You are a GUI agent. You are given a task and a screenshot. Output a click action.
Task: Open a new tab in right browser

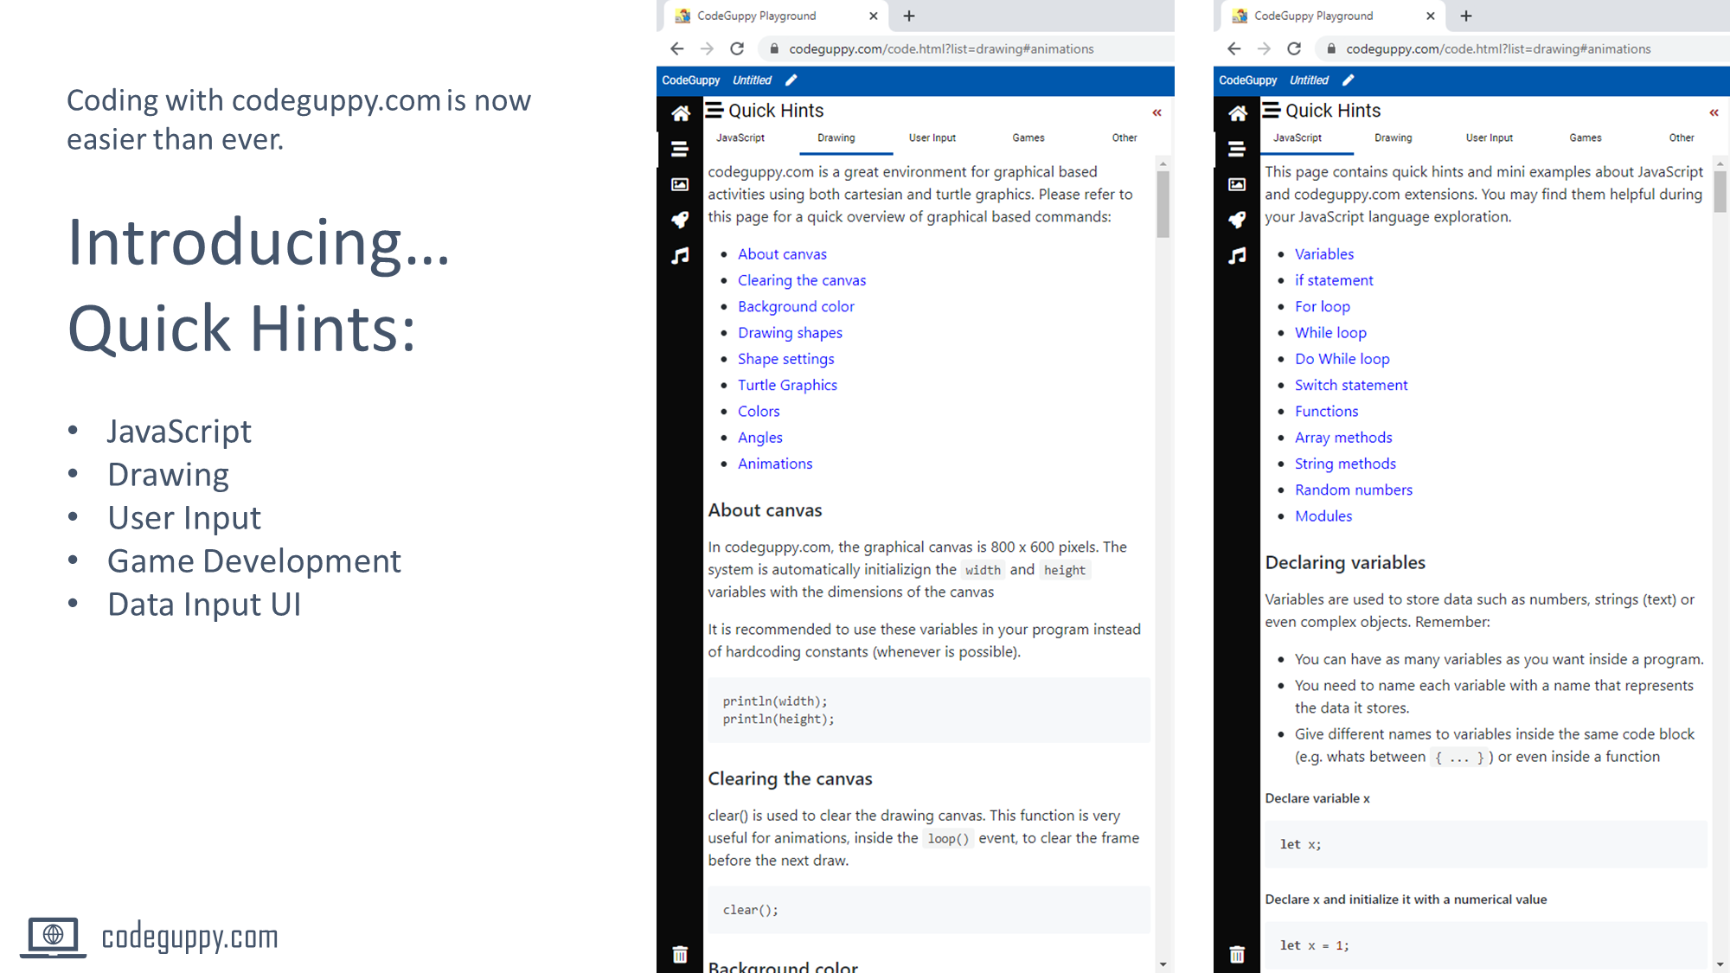coord(1466,16)
